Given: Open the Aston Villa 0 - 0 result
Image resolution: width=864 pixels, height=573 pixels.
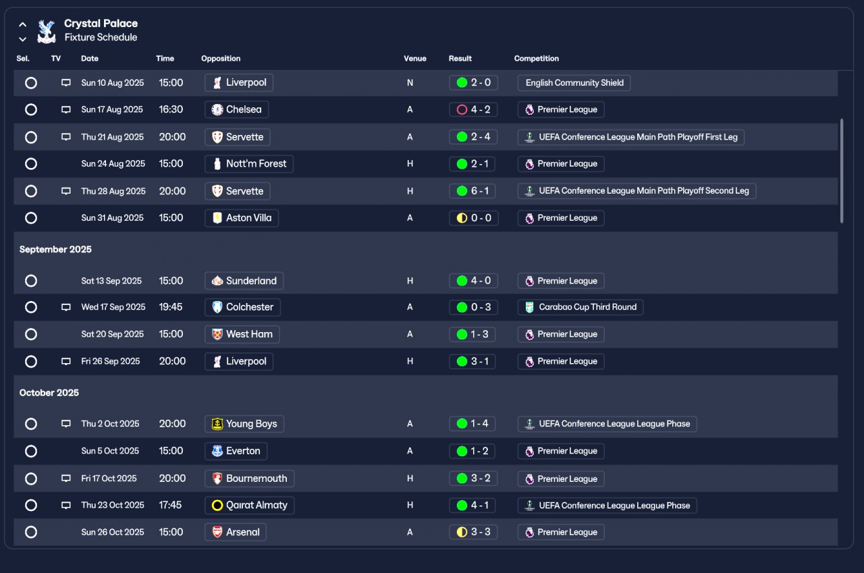Looking at the screenshot, I should [x=473, y=218].
